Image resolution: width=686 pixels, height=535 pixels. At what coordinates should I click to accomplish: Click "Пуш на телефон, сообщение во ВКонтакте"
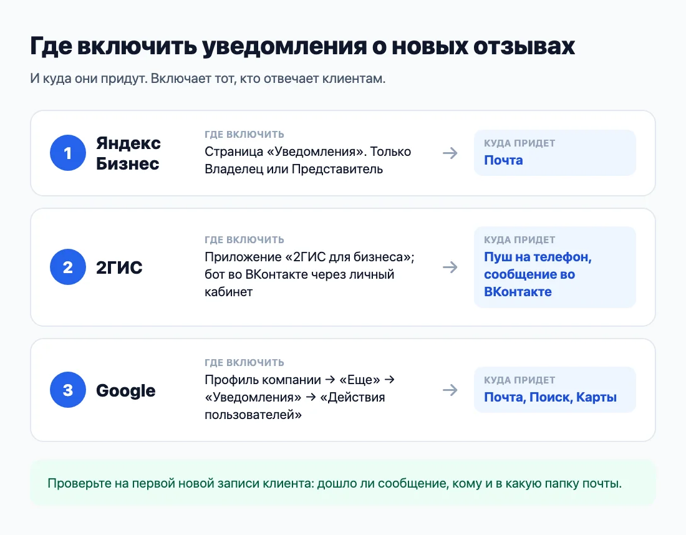click(538, 274)
